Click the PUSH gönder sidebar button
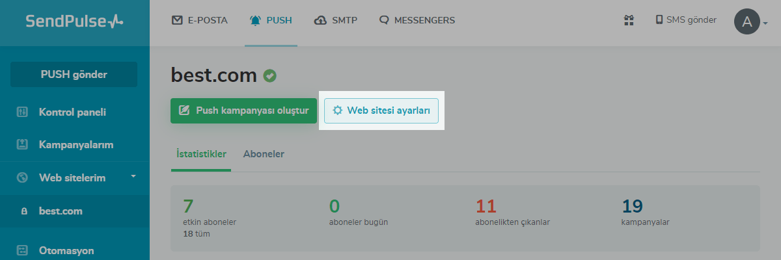Viewport: 781px width, 260px height. point(74,74)
